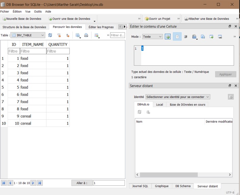Click the 'Aller à :' button
Screen dimensions: 240x195
82,183
